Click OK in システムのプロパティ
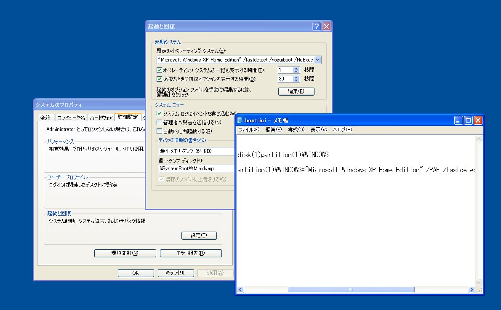501x310 pixels. pos(136,273)
